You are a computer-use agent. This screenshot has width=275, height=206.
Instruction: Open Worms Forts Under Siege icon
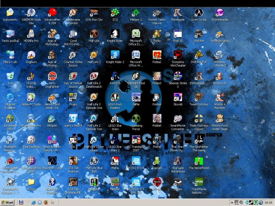tap(220, 119)
